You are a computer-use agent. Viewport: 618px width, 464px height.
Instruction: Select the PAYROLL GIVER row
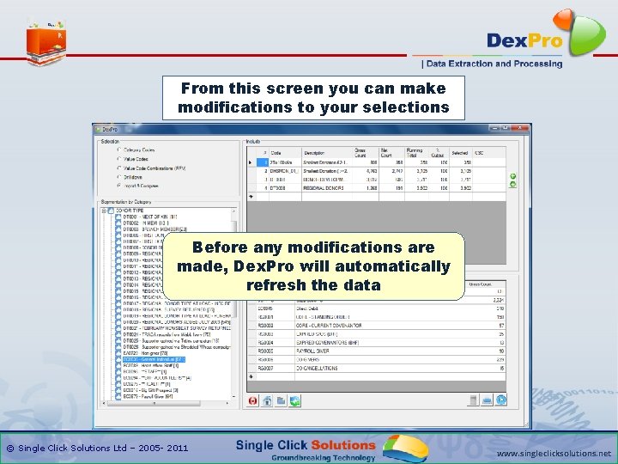pyautogui.click(x=377, y=351)
